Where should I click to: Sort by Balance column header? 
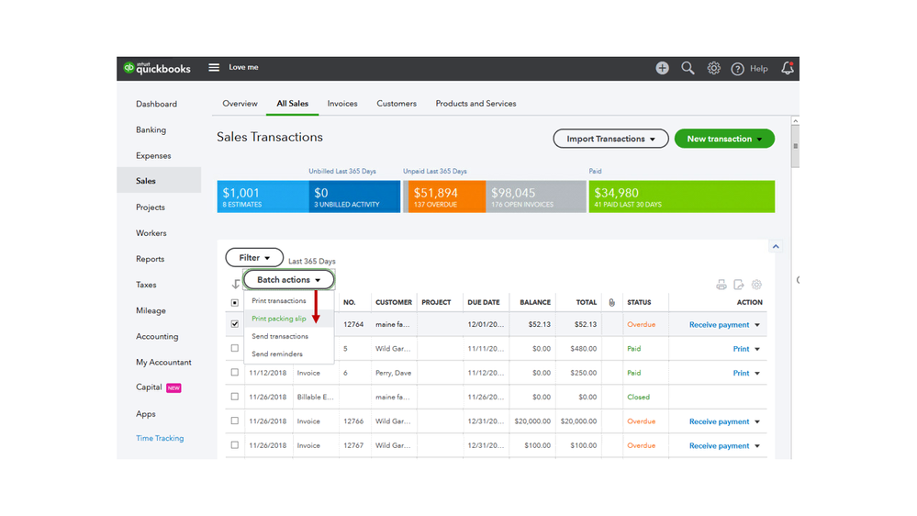click(x=535, y=302)
